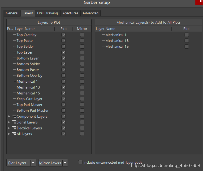Uncheck Plot for Mechanical 1 in left panel
Image resolution: width=203 pixels, height=171 pixels.
[x=64, y=82]
